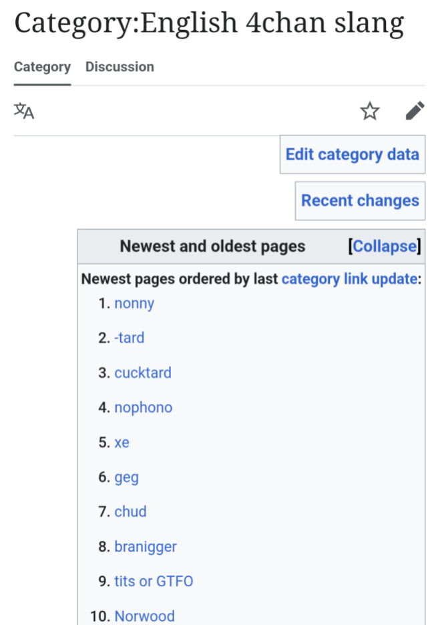Collapse the Newest and oldest pages box

[385, 246]
